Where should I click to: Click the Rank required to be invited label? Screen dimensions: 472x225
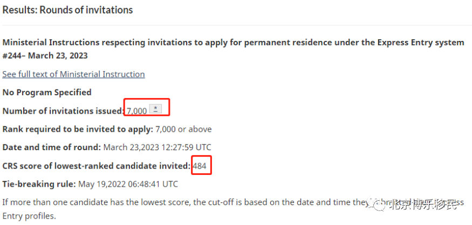tap(78, 130)
